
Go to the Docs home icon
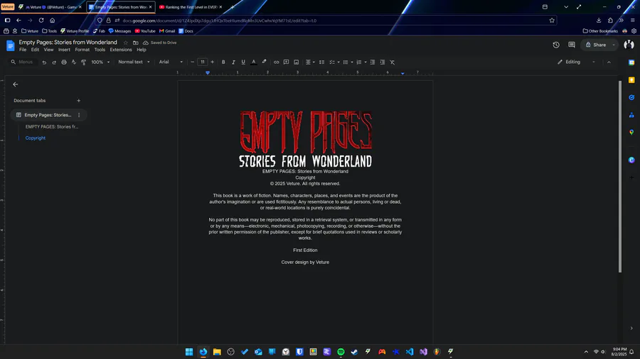pyautogui.click(x=11, y=45)
